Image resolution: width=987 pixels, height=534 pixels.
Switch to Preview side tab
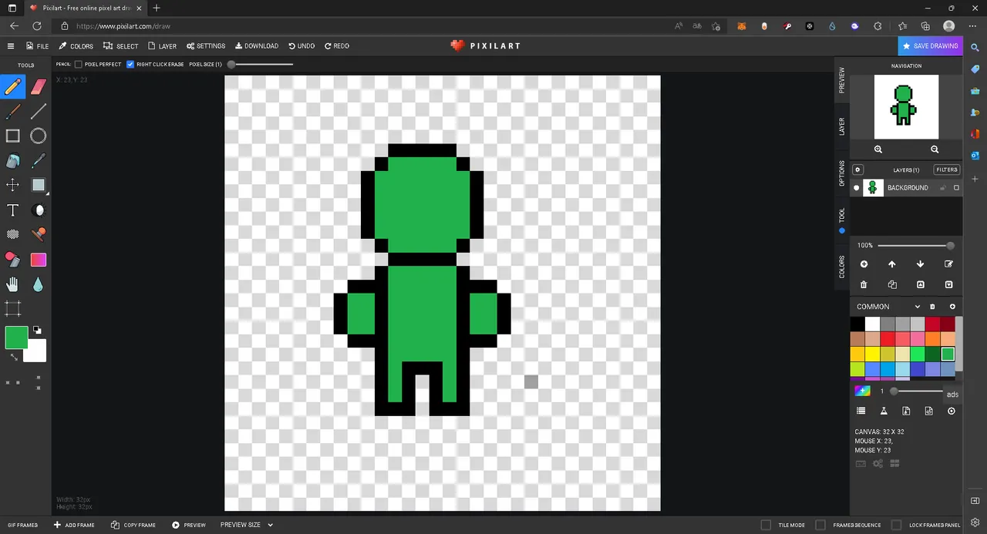[842, 80]
